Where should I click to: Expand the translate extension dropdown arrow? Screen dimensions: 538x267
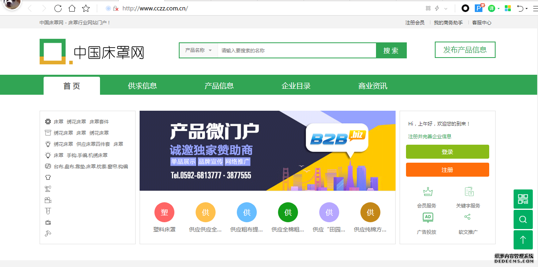click(x=498, y=8)
